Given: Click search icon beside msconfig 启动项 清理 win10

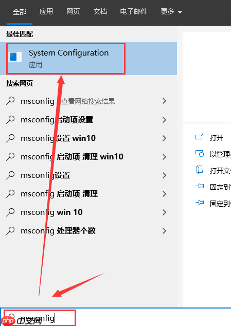Looking at the screenshot, I should 10,157.
